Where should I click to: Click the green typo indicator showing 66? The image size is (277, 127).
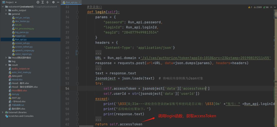coord(266,7)
